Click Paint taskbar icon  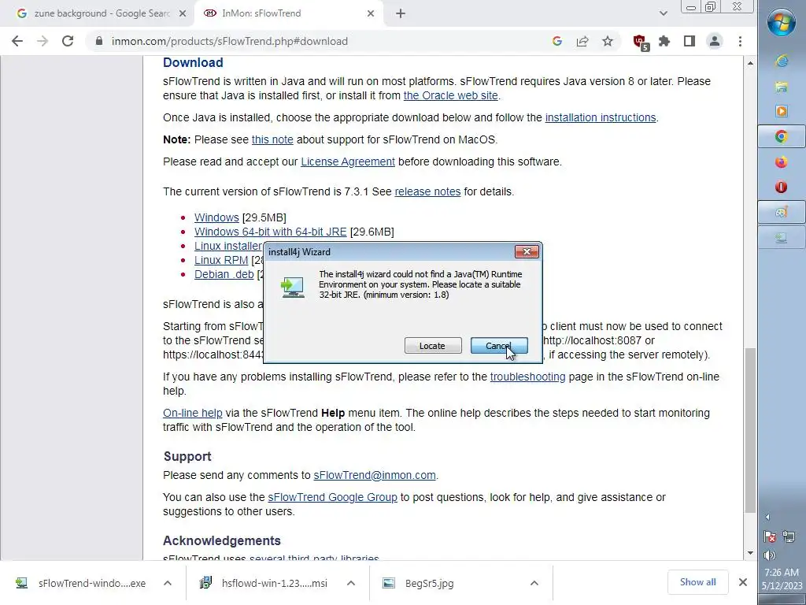pyautogui.click(x=782, y=212)
